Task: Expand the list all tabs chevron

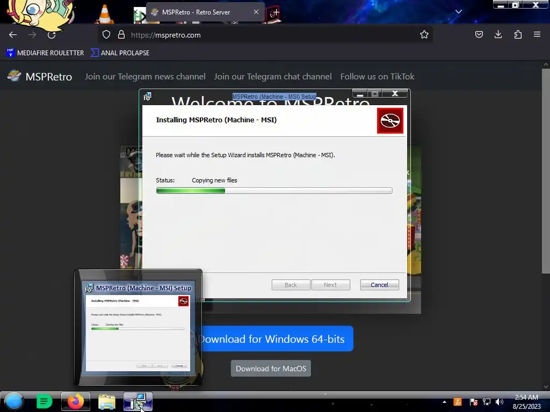Action: point(459,12)
